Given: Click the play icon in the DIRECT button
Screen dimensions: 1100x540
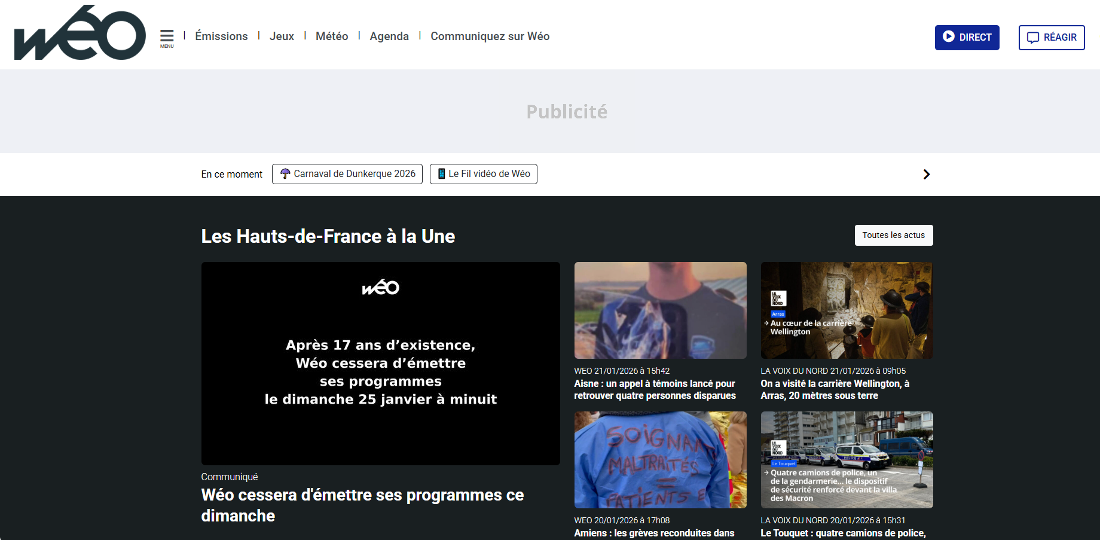Looking at the screenshot, I should coord(948,36).
